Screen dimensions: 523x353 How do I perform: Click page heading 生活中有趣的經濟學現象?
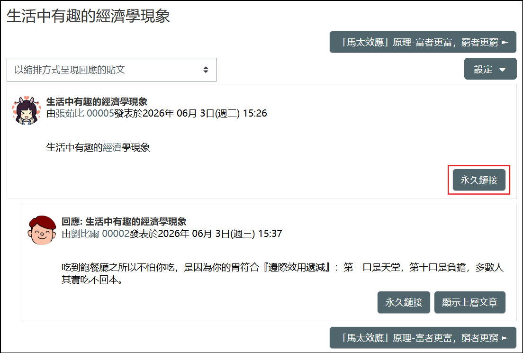pyautogui.click(x=88, y=16)
